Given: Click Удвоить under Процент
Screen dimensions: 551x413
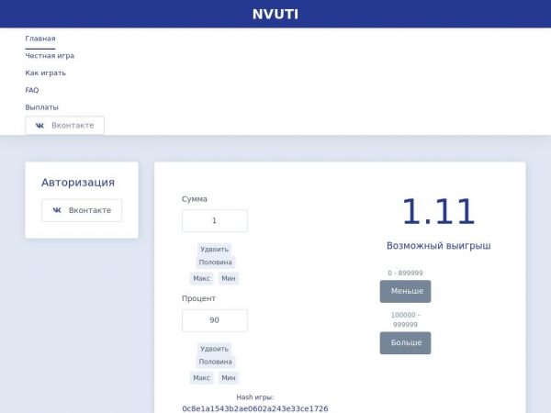Looking at the screenshot, I should coord(214,349).
